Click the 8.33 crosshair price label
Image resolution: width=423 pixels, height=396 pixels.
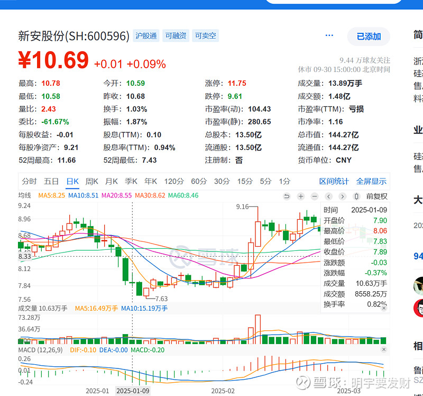[x=24, y=256]
